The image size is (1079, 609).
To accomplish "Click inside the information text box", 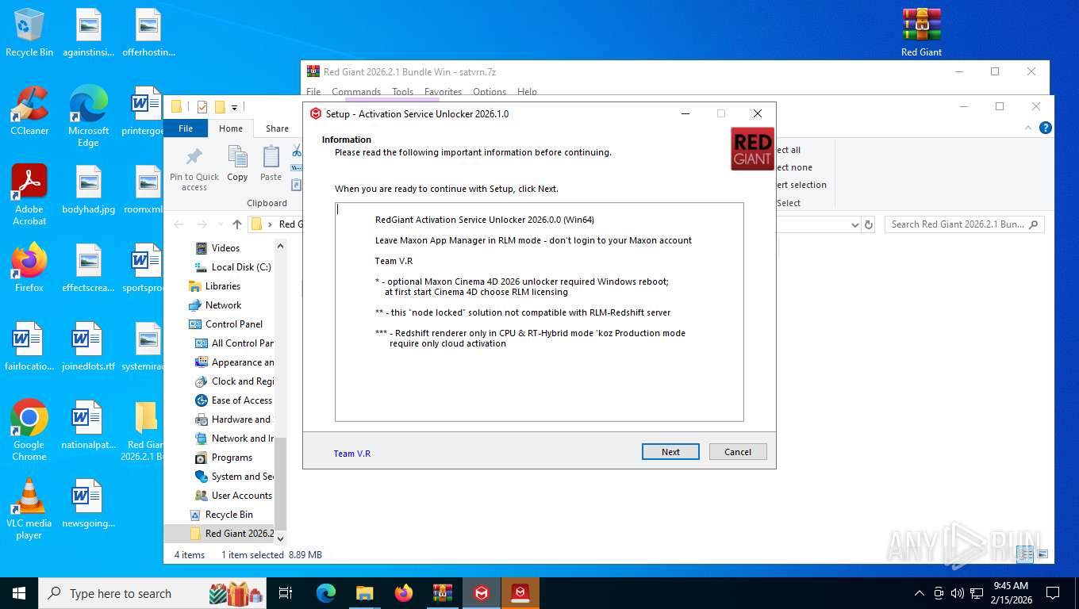I will pos(539,312).
